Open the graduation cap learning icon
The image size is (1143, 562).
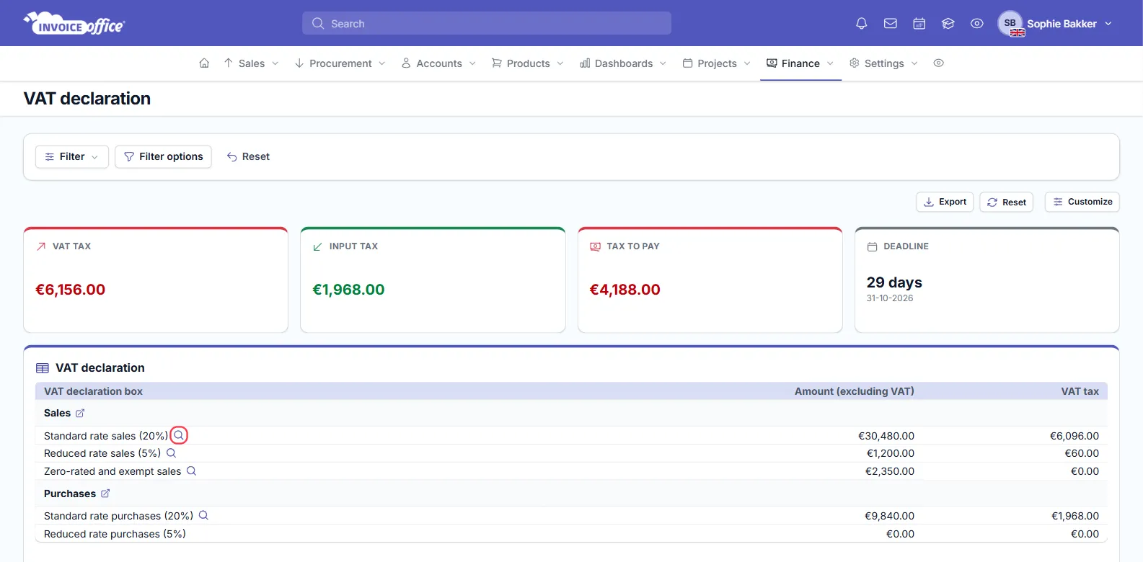pyautogui.click(x=948, y=24)
